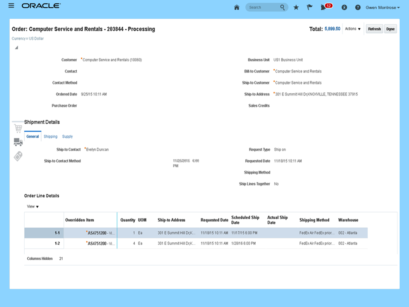The image size is (409, 307).
Task: Click the Ship-to Address column header
Action: tap(171, 220)
